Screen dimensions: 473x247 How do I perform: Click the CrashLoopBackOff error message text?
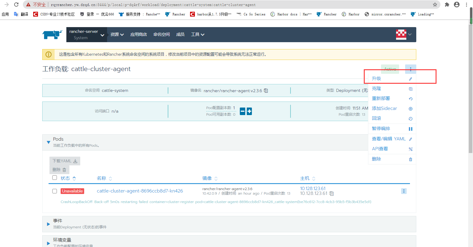(216, 202)
